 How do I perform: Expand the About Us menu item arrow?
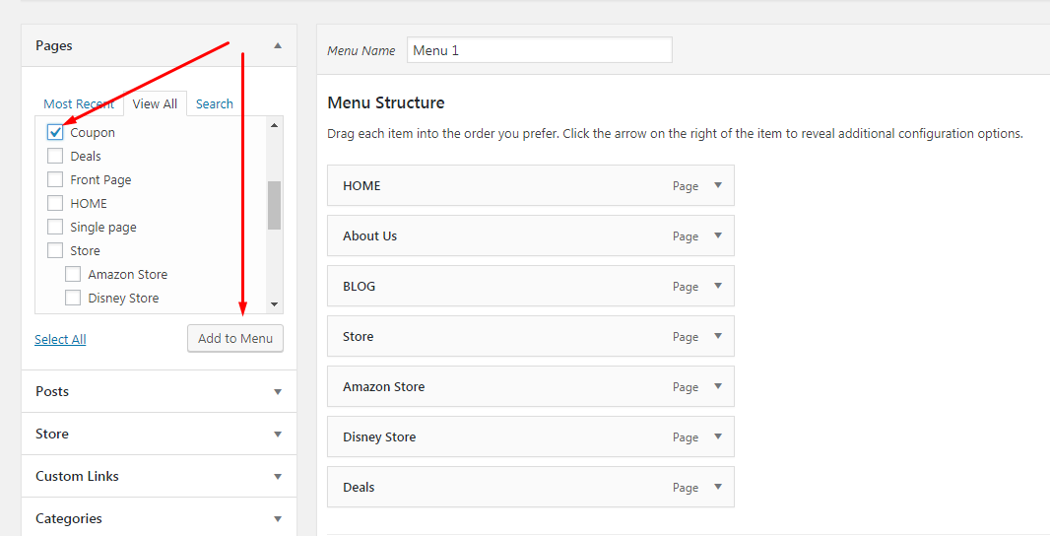pos(718,235)
